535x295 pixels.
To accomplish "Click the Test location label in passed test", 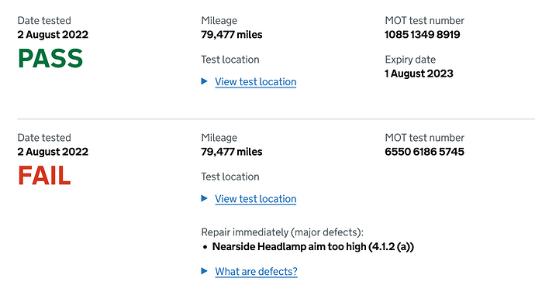I will (x=230, y=60).
